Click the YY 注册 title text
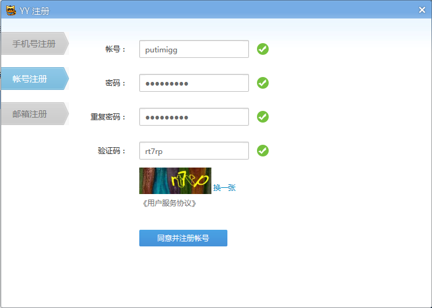The image size is (432, 308). 35,11
